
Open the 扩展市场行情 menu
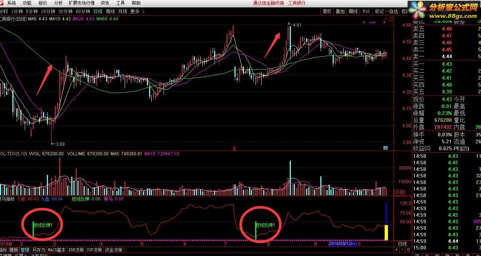pyautogui.click(x=81, y=3)
